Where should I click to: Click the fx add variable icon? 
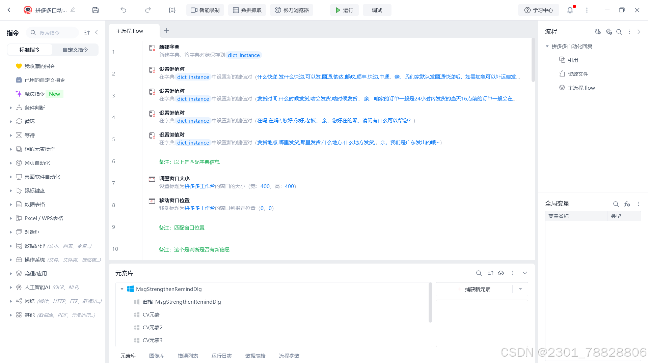click(627, 204)
